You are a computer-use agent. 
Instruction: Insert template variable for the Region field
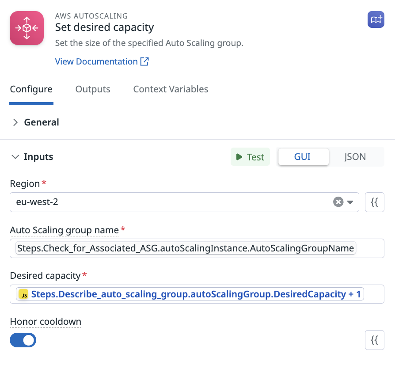click(375, 202)
